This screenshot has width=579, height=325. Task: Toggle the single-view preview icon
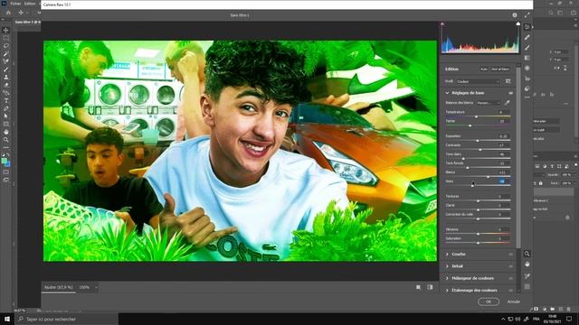418,287
